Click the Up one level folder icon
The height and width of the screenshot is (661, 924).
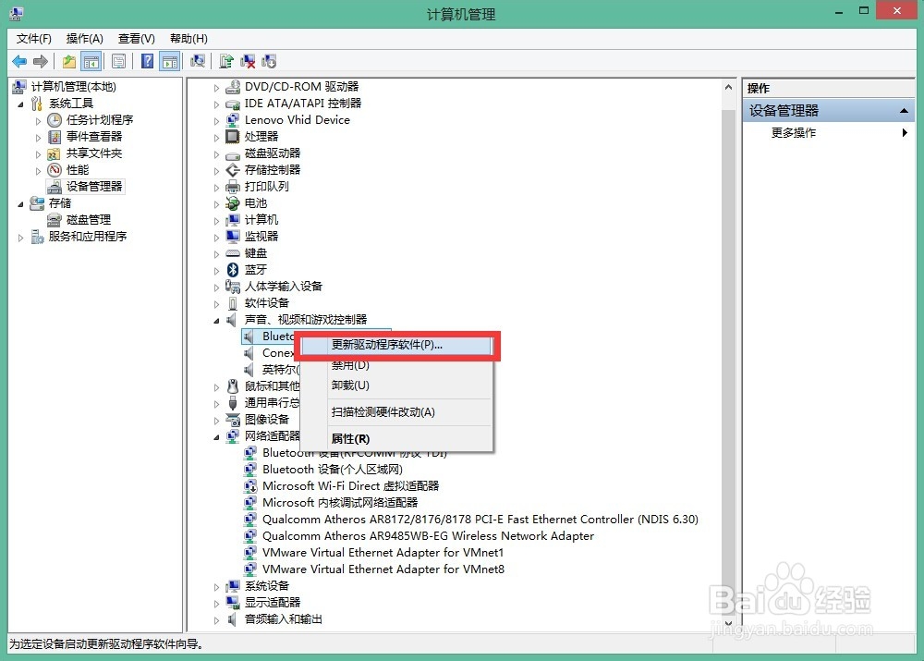(69, 61)
